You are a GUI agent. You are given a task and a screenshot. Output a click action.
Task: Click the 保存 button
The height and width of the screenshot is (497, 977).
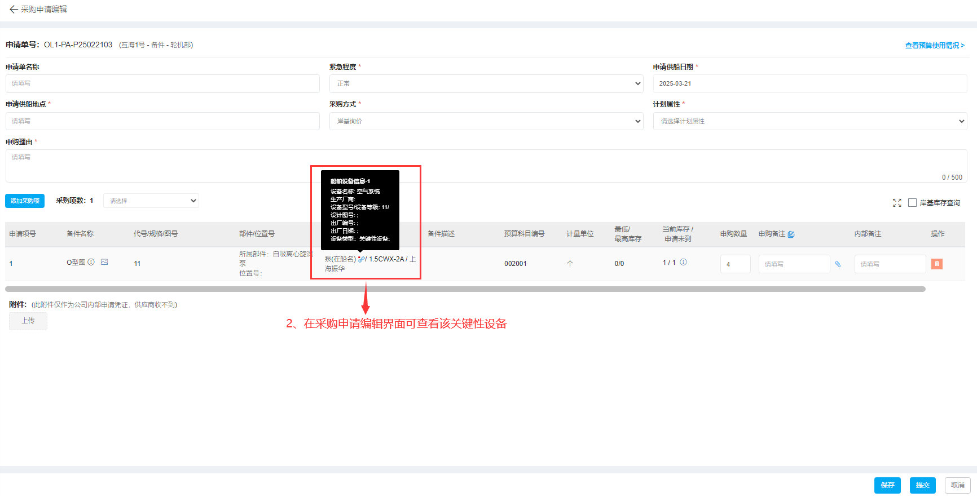point(887,485)
